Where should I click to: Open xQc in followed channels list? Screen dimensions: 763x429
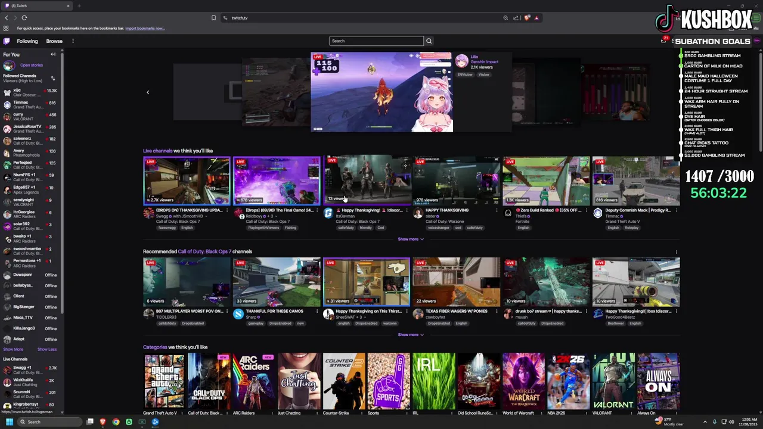click(30, 92)
